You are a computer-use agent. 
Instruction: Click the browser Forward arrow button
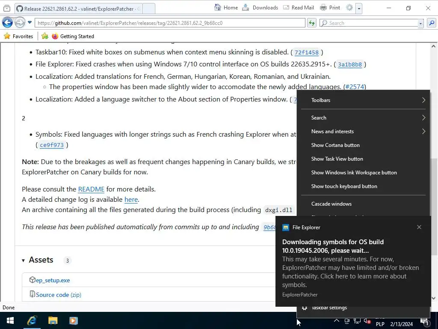coord(20,23)
